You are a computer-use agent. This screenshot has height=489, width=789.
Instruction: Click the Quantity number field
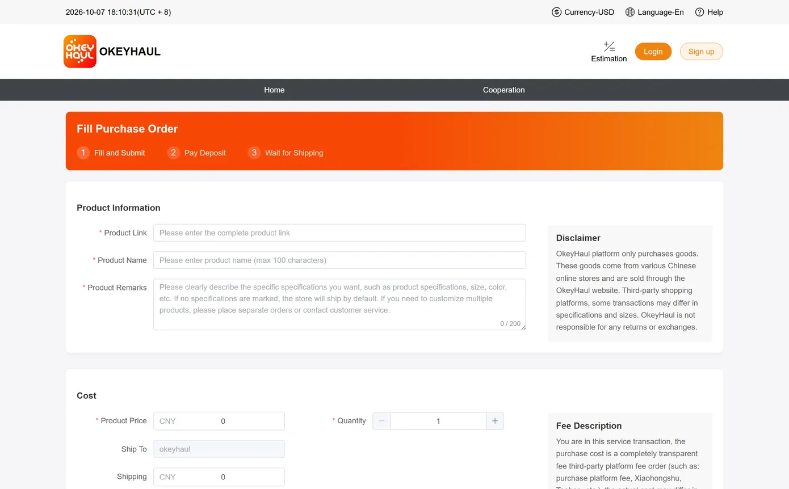coord(438,421)
